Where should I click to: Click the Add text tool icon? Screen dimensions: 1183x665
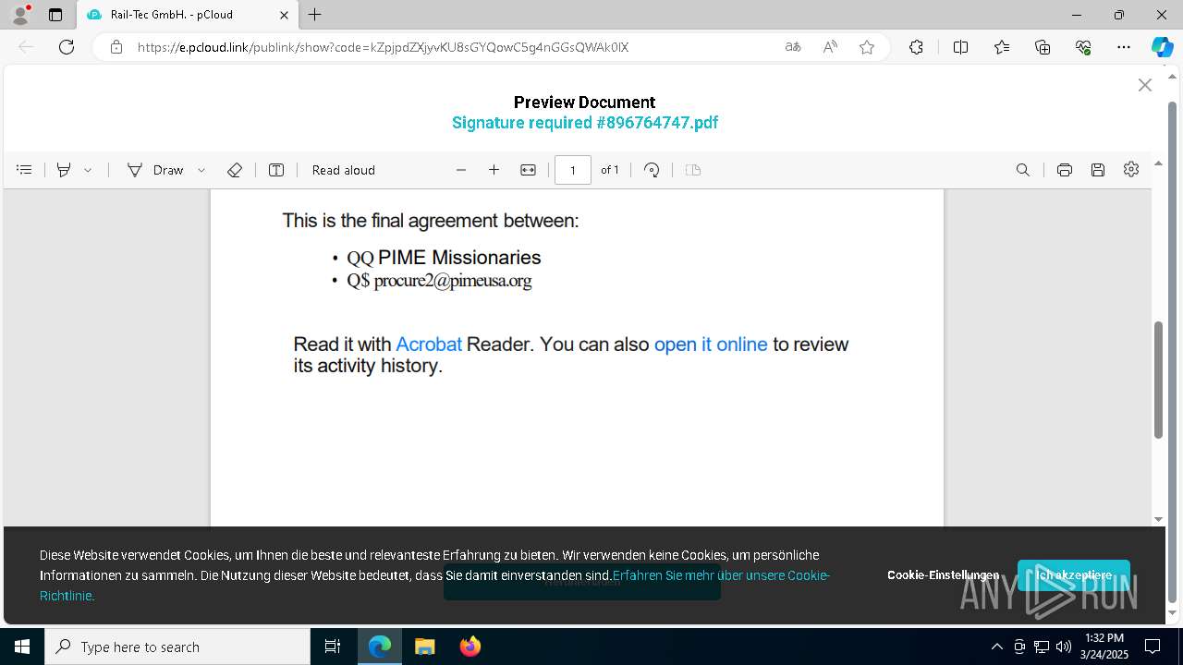point(276,170)
